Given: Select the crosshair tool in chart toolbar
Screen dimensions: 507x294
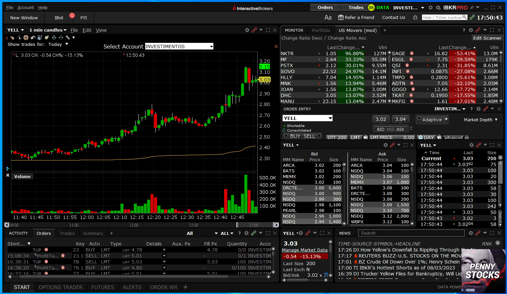Looking at the screenshot, I should click(26, 38).
